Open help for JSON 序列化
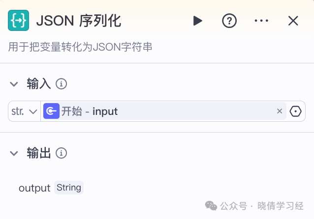 (229, 21)
